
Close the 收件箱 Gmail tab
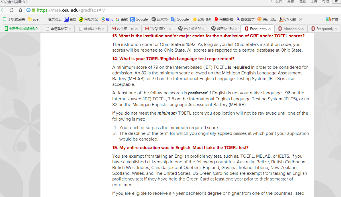coord(136,29)
